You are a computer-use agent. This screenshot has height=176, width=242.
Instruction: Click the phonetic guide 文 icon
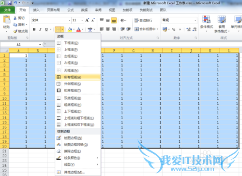pos(90,29)
